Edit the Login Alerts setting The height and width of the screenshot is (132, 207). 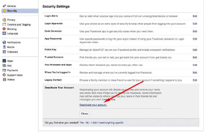[x=195, y=16]
